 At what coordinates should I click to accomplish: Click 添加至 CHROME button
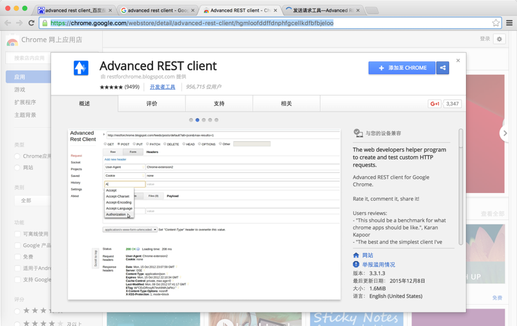click(401, 68)
